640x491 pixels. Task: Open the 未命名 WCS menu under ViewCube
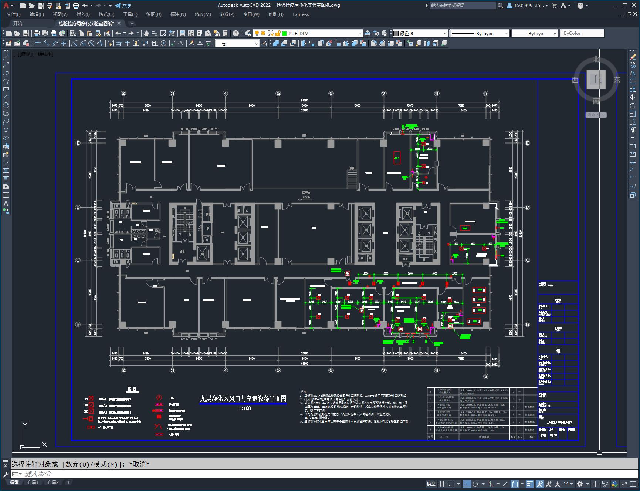[596, 115]
